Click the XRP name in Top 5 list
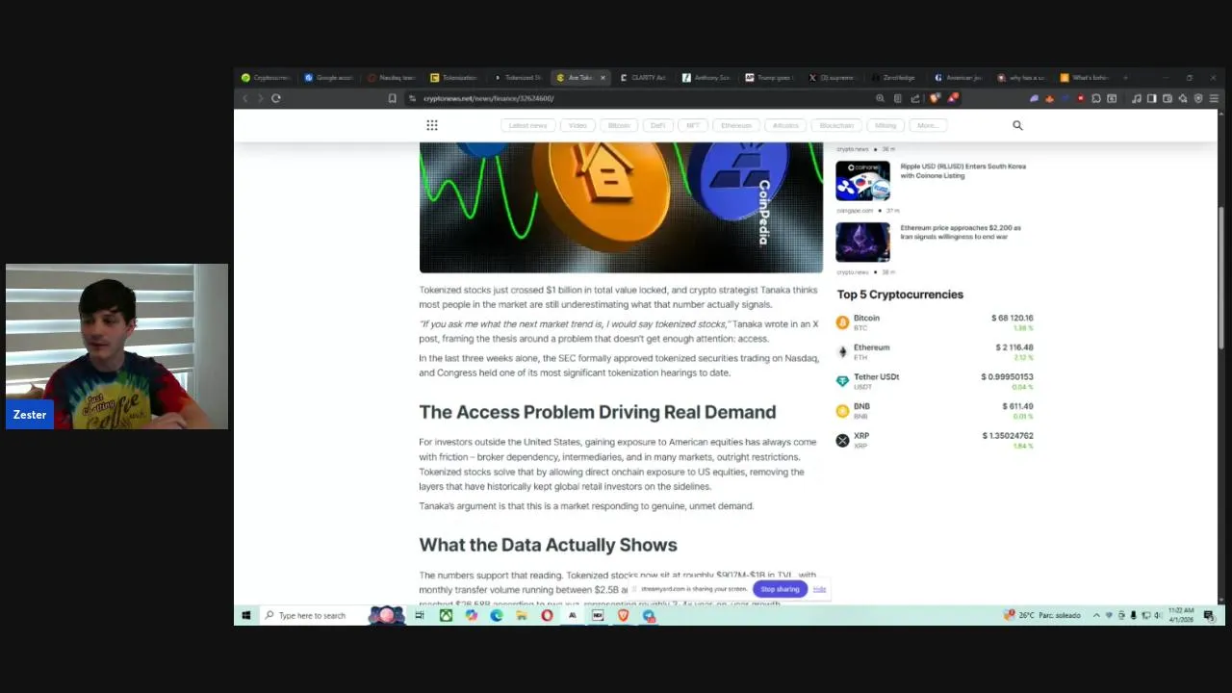The height and width of the screenshot is (693, 1232). pos(861,436)
